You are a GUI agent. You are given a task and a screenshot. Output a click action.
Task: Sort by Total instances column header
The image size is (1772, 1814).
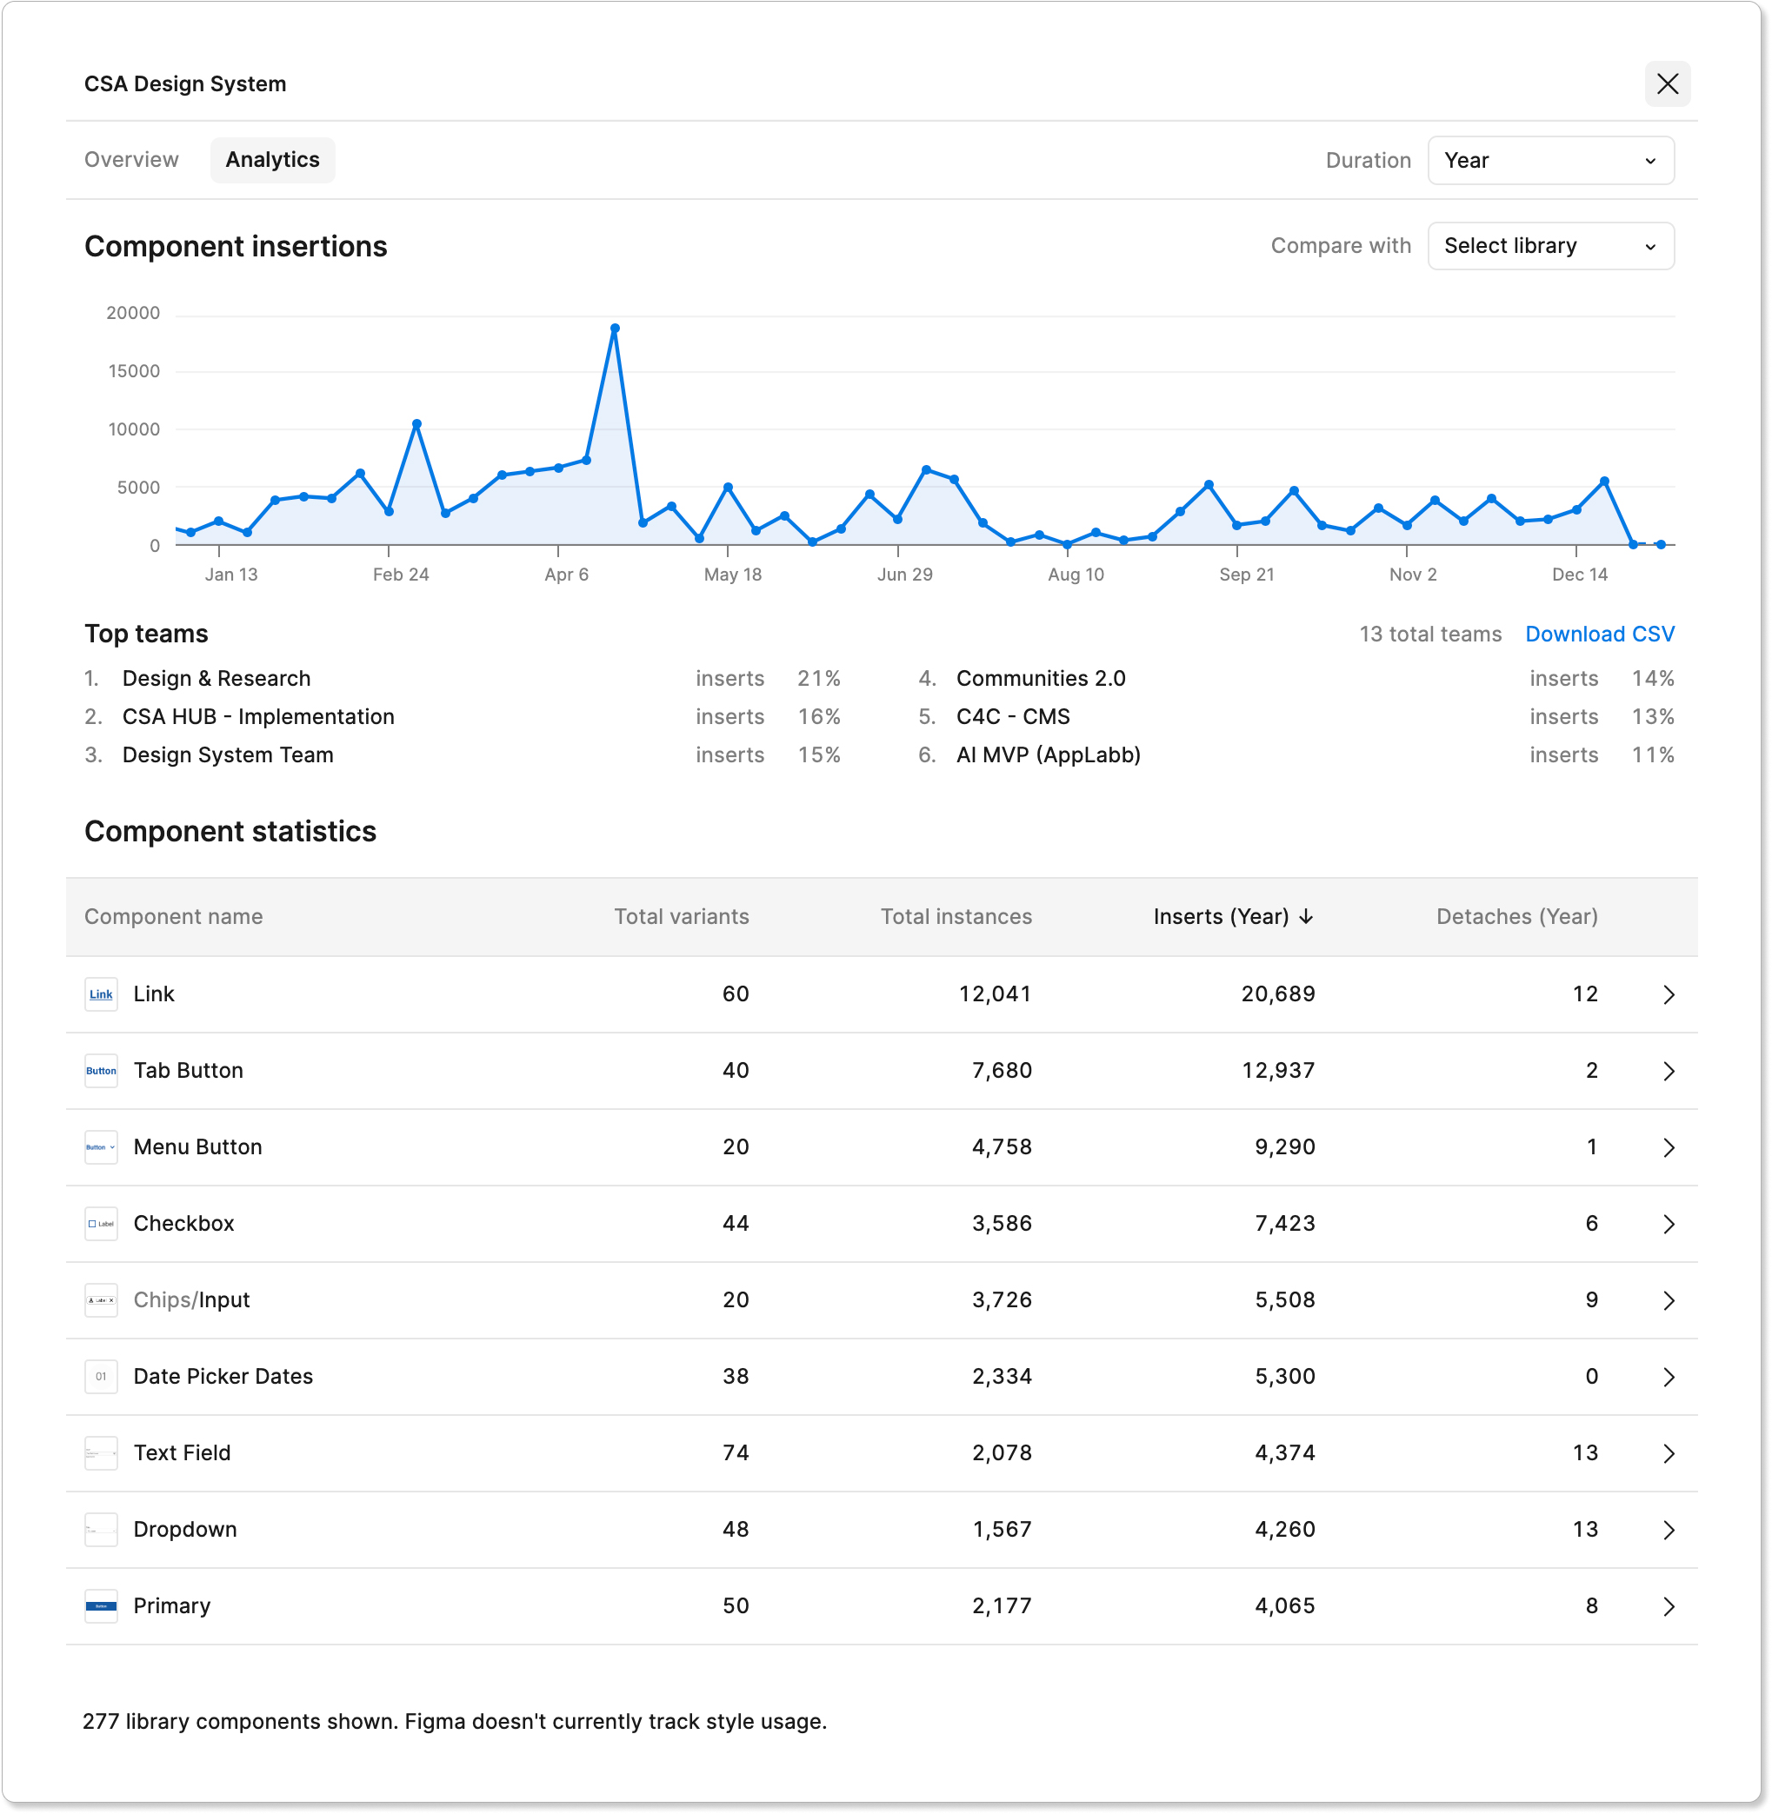click(x=956, y=916)
